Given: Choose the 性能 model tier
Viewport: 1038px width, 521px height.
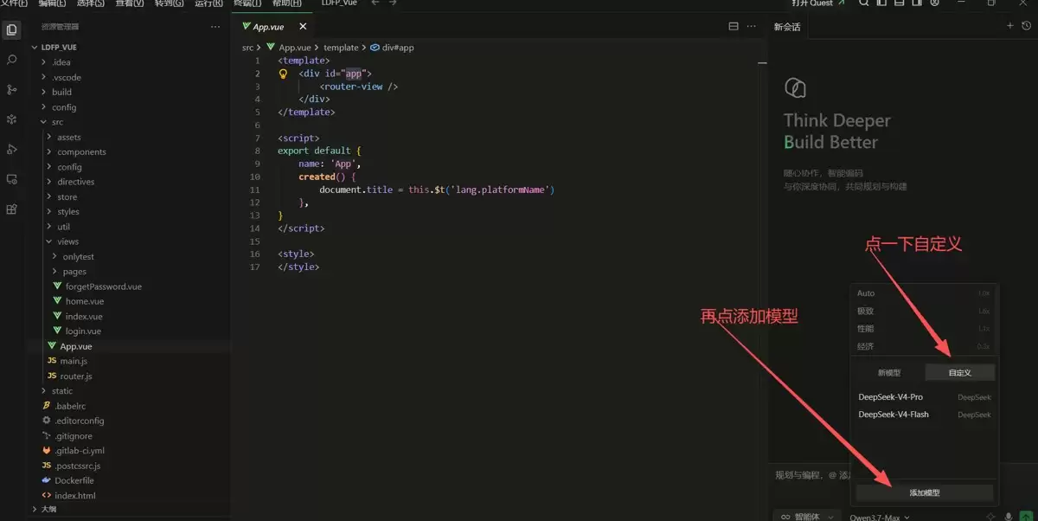Looking at the screenshot, I should point(924,329).
